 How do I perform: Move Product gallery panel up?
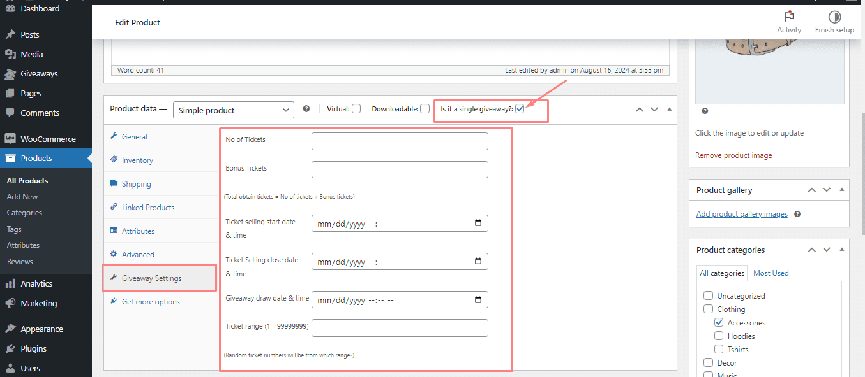point(812,190)
